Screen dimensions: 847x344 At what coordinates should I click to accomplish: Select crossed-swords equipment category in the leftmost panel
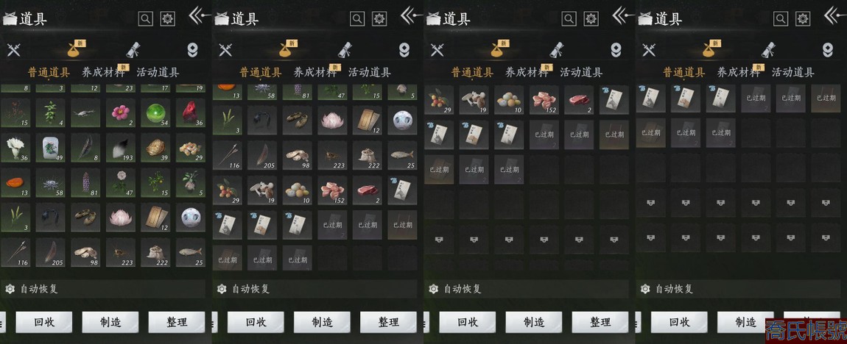[13, 50]
